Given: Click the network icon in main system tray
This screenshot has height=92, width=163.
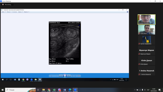Looking at the screenshot, I should coord(140,90).
